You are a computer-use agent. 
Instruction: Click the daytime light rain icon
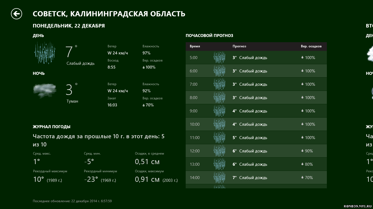click(45, 53)
